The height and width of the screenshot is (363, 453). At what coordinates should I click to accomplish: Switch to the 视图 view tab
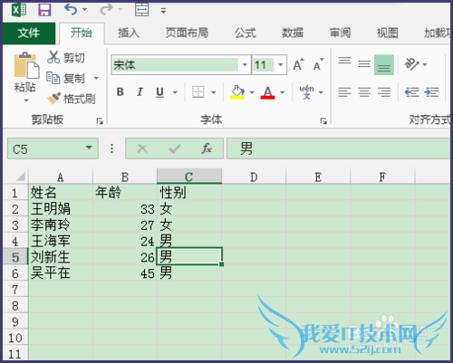(x=387, y=33)
